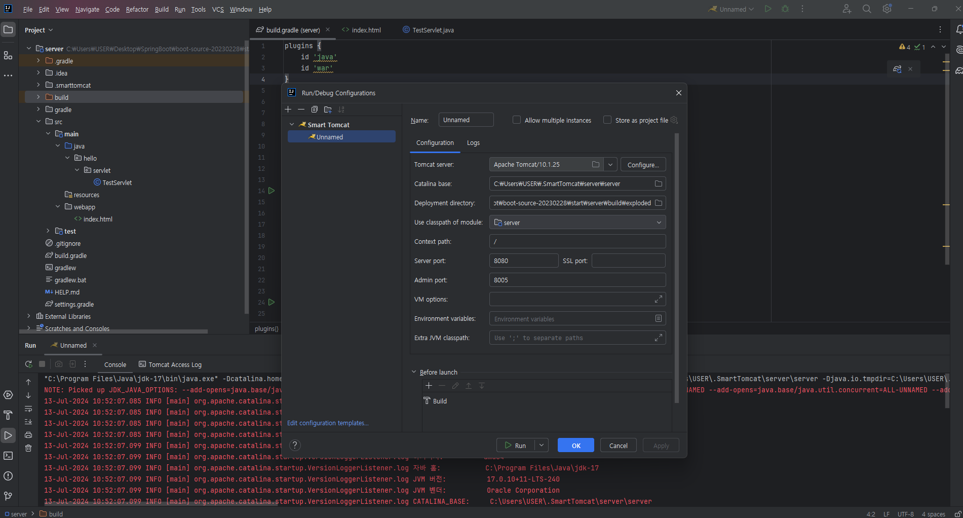This screenshot has height=518, width=963.
Task: Enable Store as project file checkbox
Action: [x=607, y=120]
